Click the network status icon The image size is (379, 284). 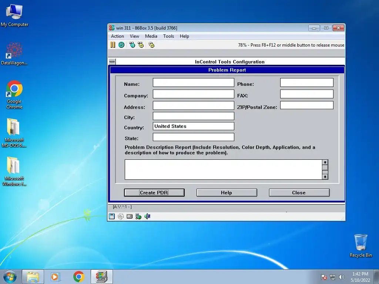138,216
